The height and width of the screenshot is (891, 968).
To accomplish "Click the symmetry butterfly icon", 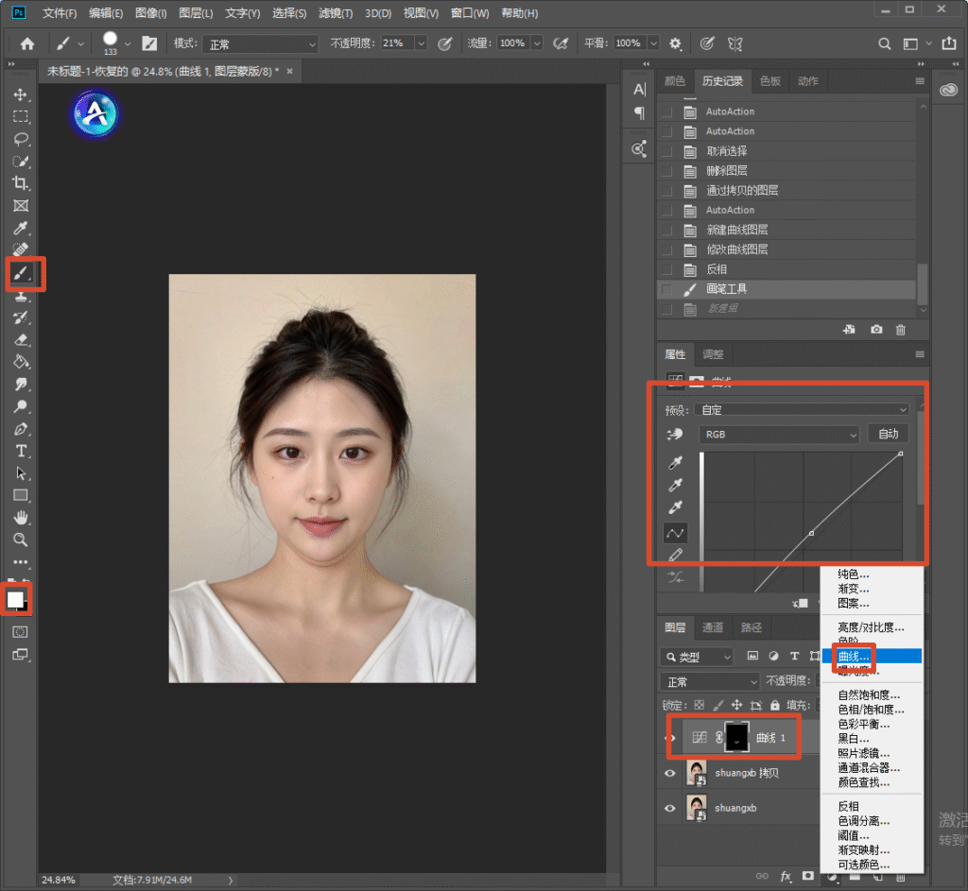I will point(735,43).
